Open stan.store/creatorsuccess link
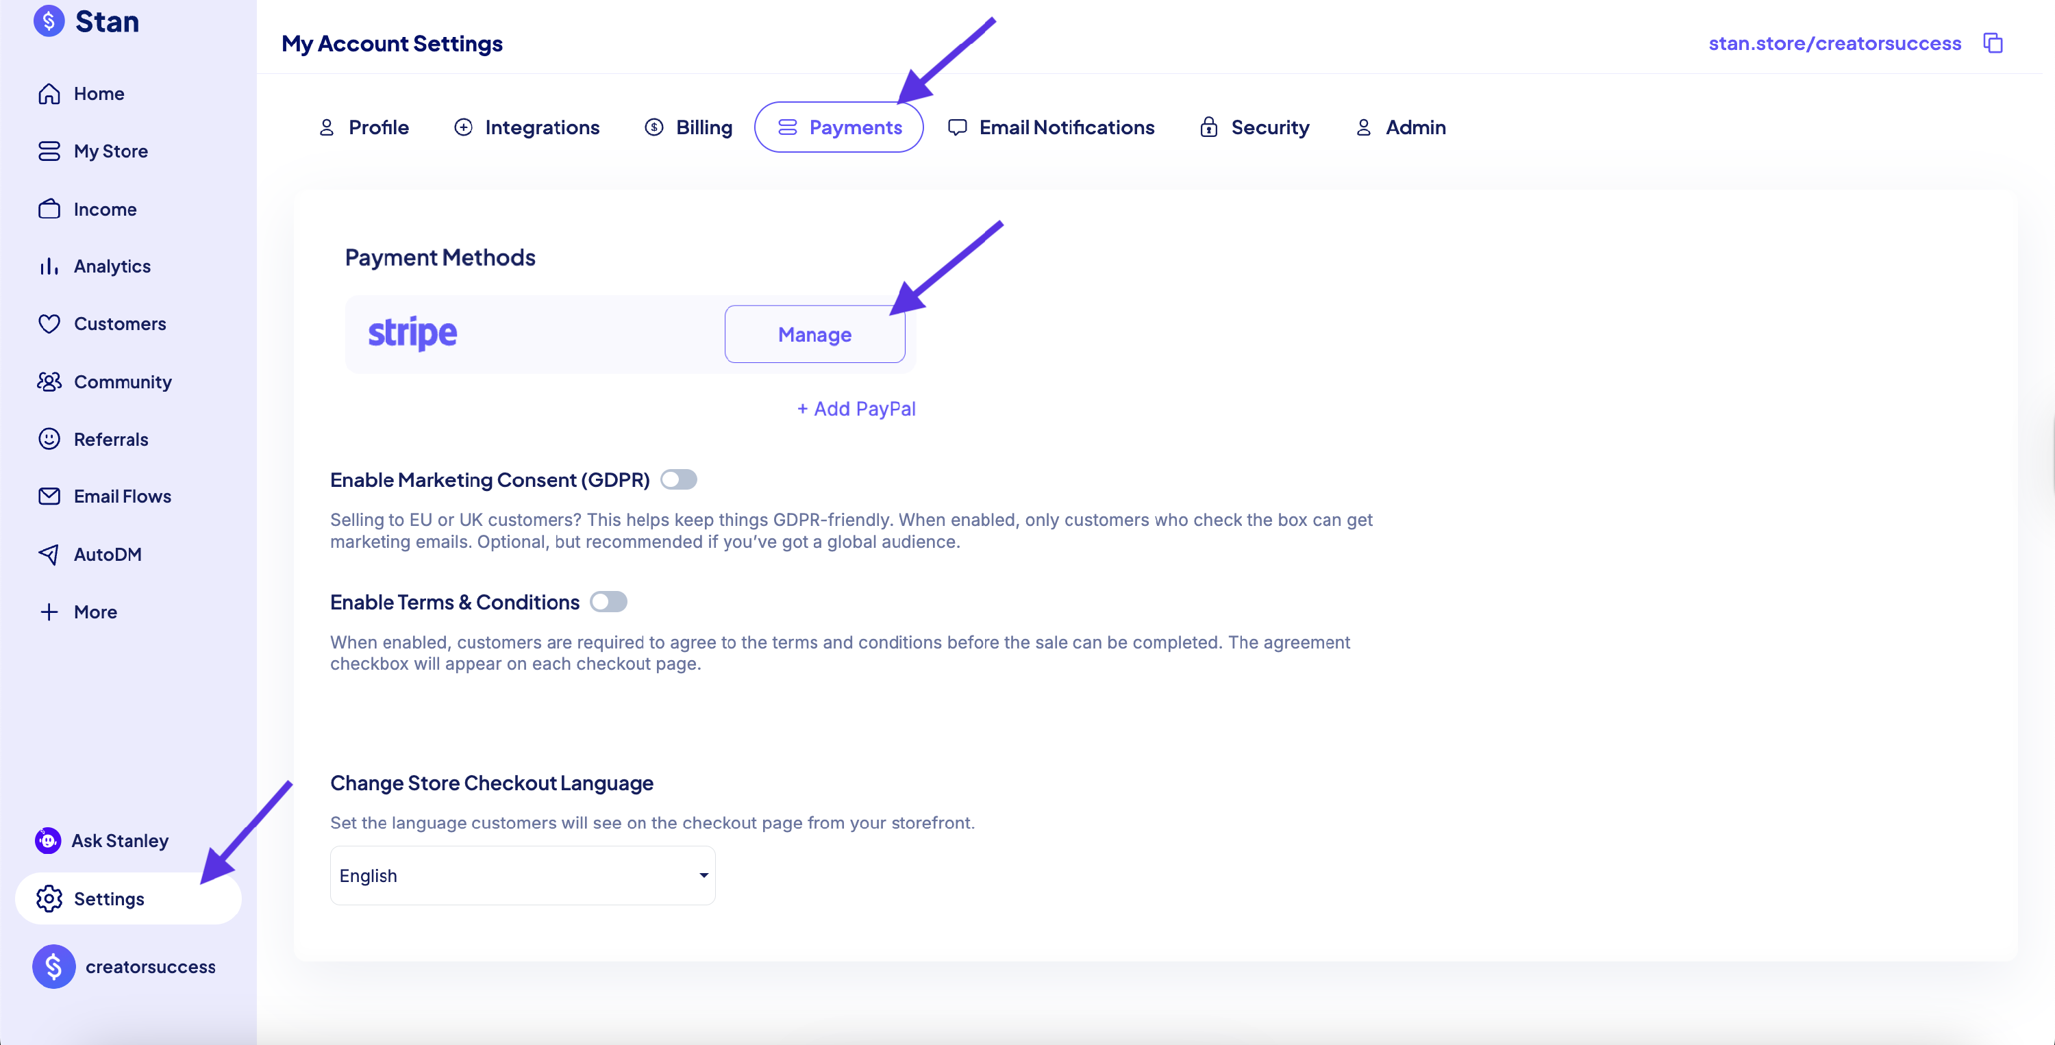The width and height of the screenshot is (2055, 1045). point(1834,43)
